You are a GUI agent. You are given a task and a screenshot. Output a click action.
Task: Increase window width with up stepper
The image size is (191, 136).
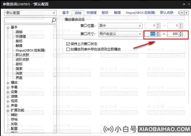158,32
